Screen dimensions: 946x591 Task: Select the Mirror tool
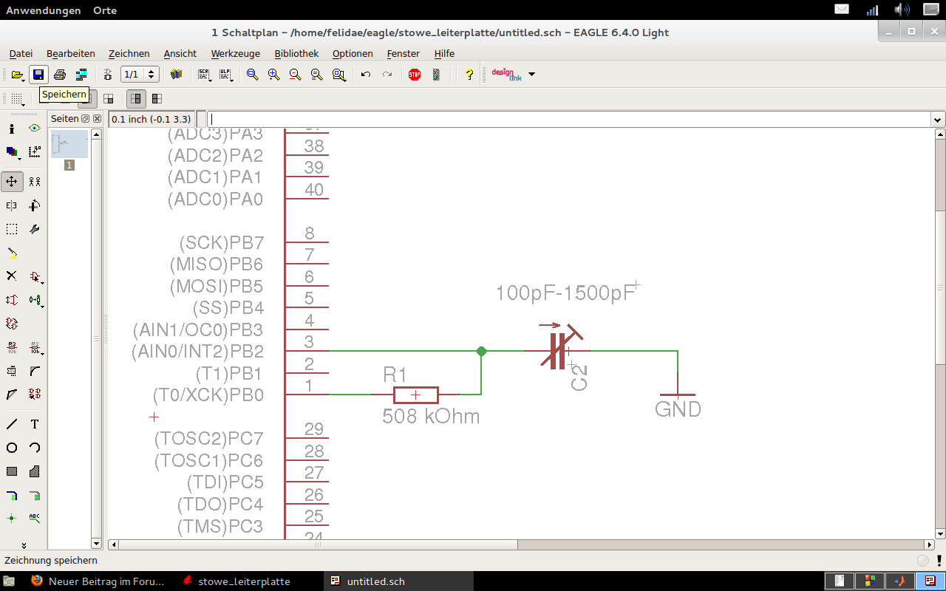tap(12, 205)
